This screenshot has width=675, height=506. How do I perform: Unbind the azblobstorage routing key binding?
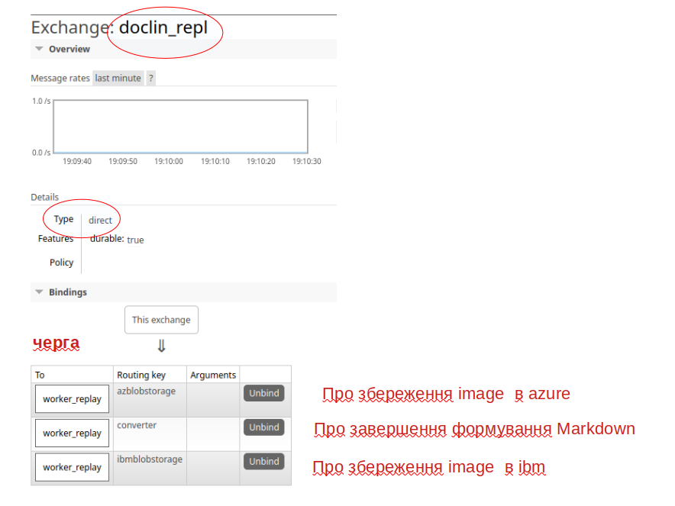click(x=263, y=394)
